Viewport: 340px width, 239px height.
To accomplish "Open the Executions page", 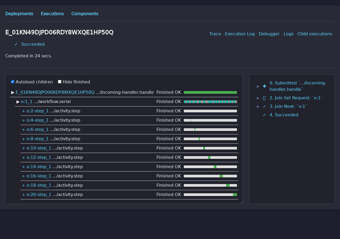I will (52, 14).
